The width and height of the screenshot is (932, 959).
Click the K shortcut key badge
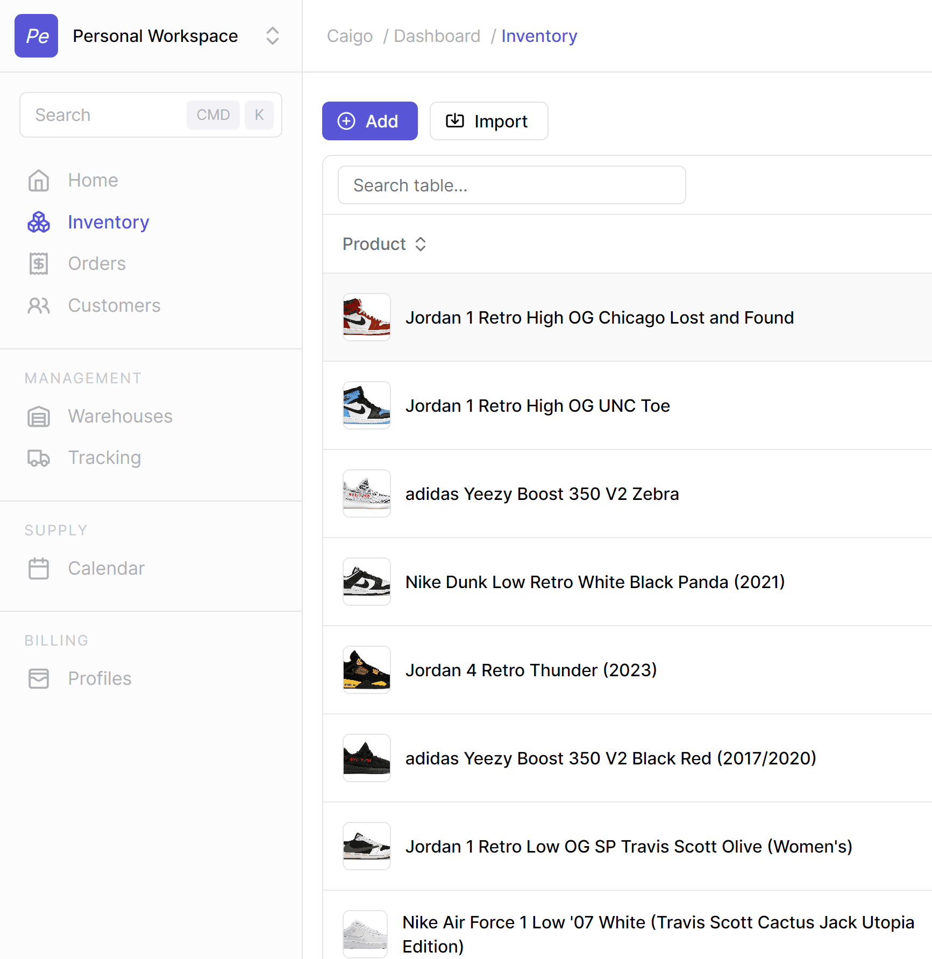coord(259,114)
